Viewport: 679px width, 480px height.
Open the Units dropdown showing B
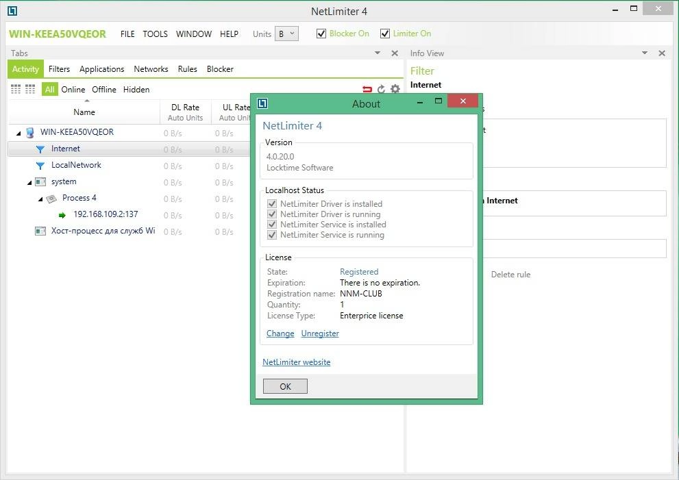click(x=286, y=34)
